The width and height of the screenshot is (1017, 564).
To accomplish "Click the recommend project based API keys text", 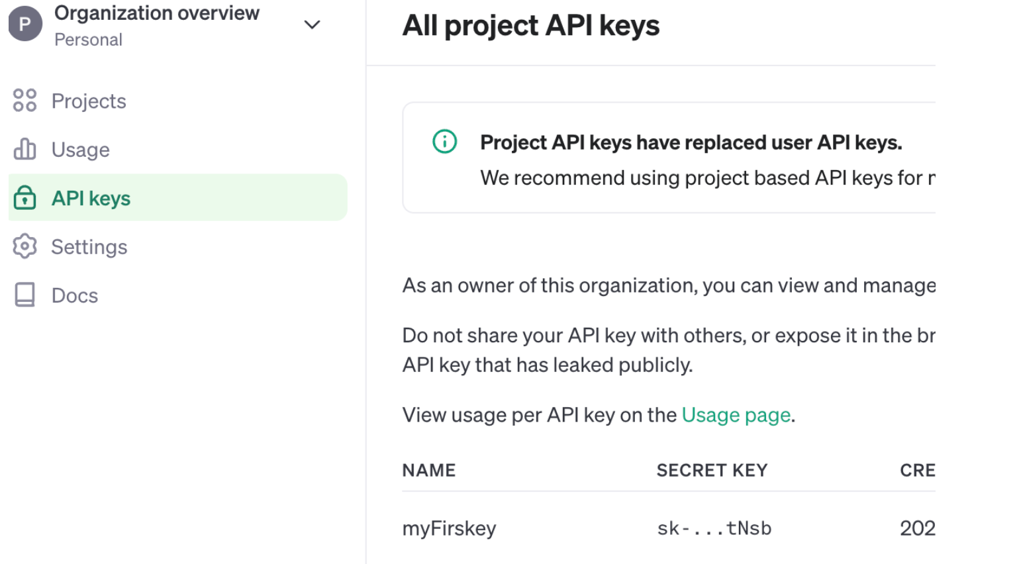I will click(708, 177).
